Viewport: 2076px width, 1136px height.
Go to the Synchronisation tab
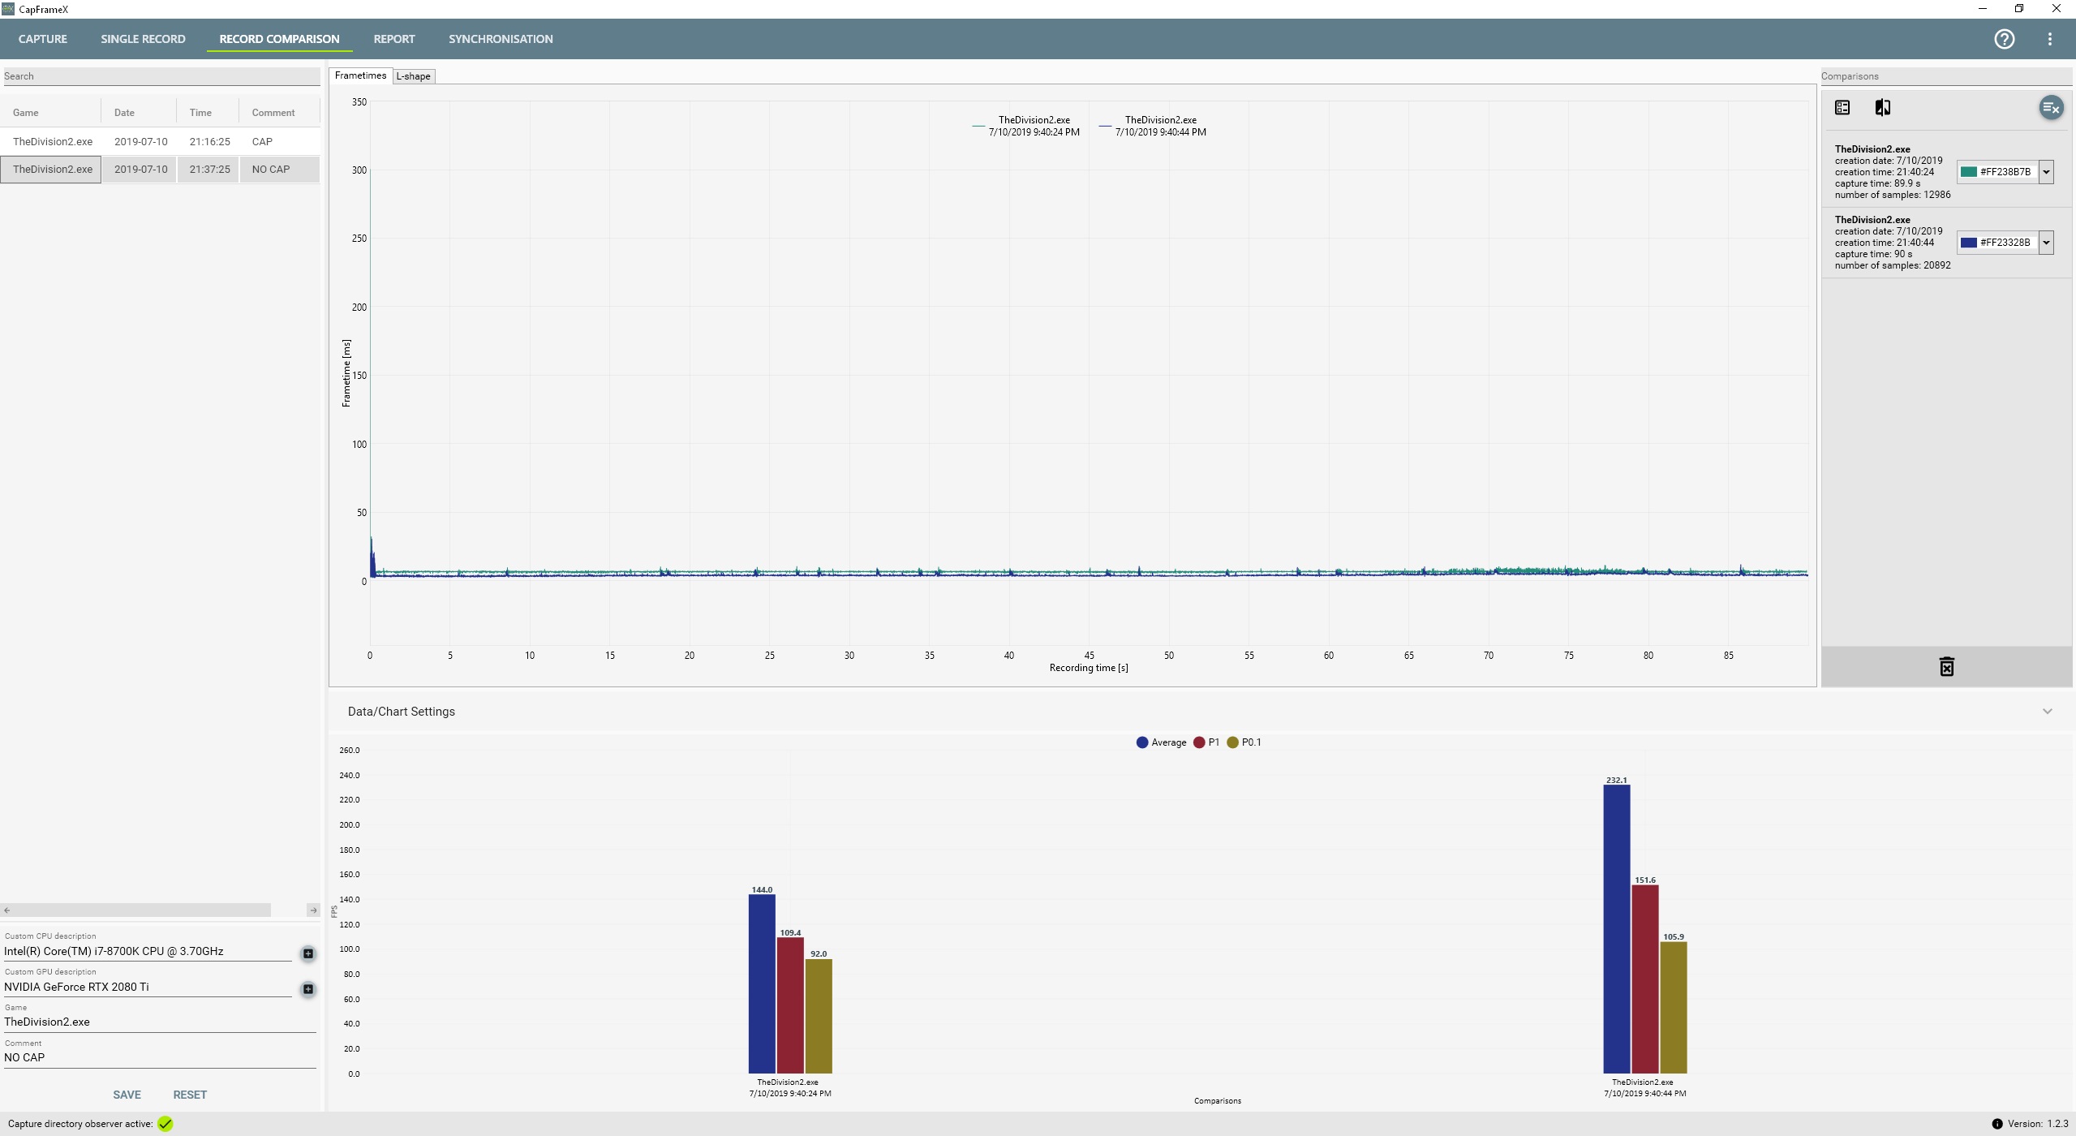[x=501, y=39]
